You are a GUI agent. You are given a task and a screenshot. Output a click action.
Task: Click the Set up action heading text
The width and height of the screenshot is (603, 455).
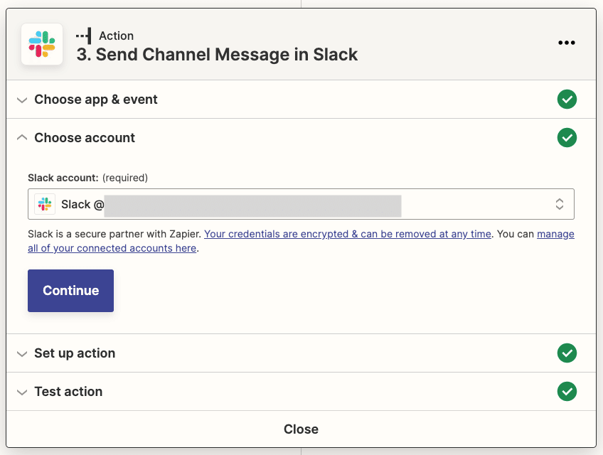click(x=75, y=353)
